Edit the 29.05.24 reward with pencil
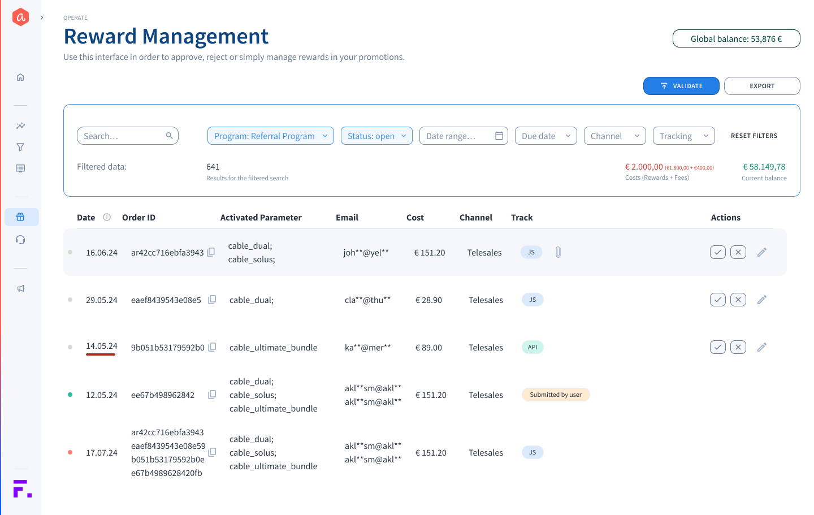Image resolution: width=814 pixels, height=515 pixels. [761, 300]
